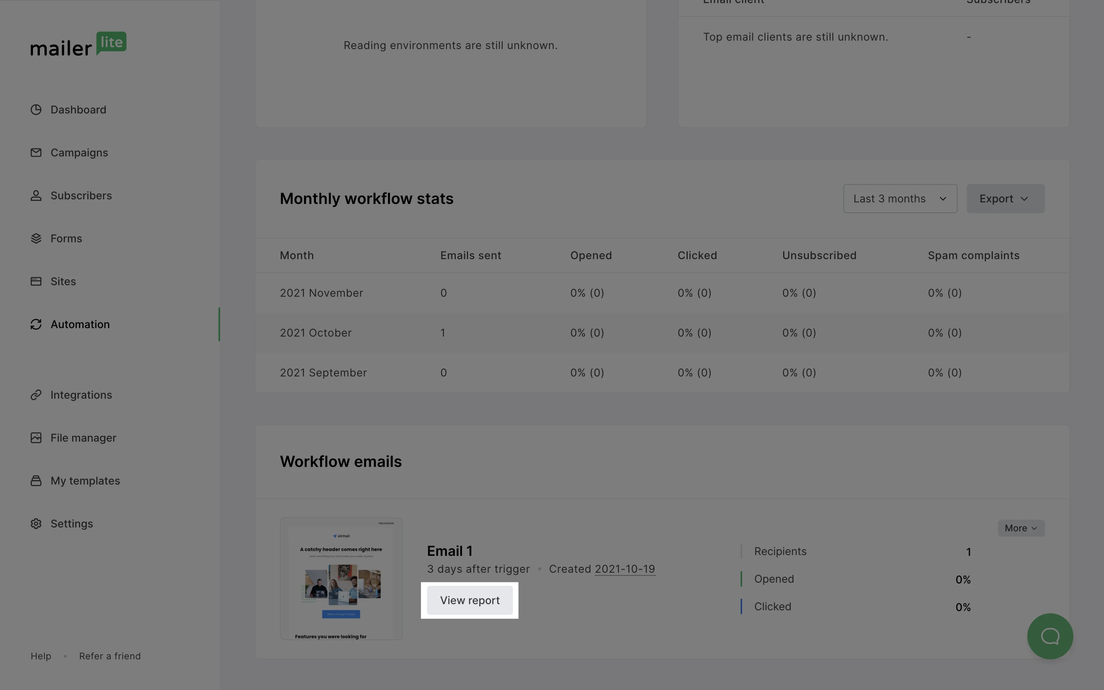Click the Sites browser window icon
This screenshot has width=1104, height=690.
tap(36, 282)
